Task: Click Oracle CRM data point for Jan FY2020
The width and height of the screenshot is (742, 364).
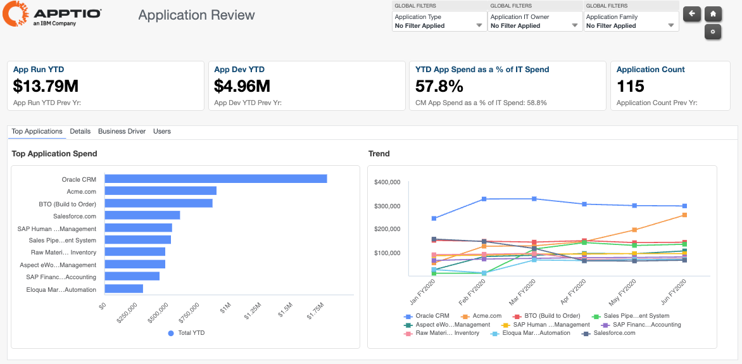Action: point(434,218)
